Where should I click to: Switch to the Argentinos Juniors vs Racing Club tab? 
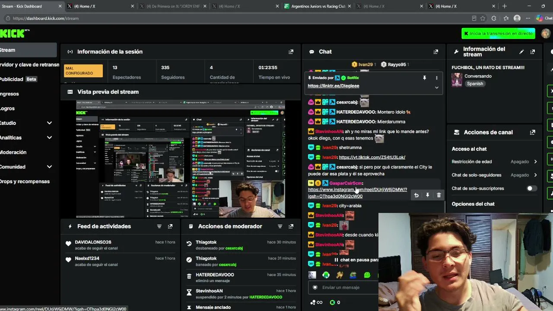[318, 6]
